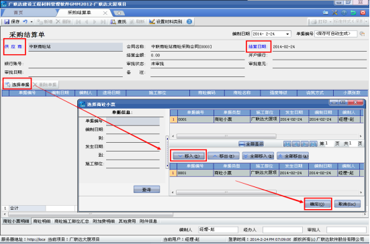
Task: Go to first page in dialog pager
Action: (x=287, y=143)
